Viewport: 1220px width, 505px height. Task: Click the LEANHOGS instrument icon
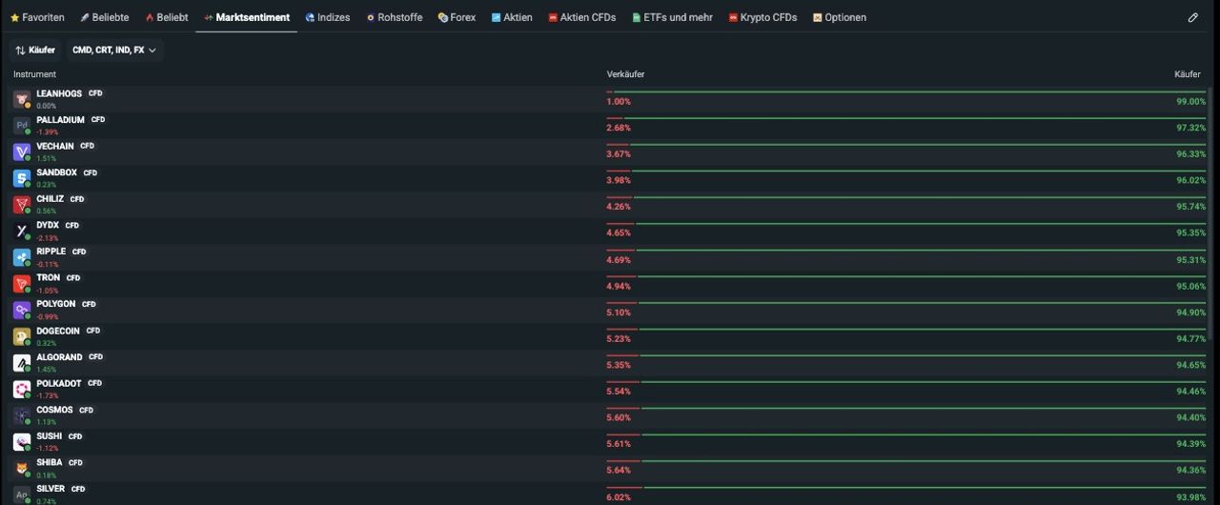(22, 99)
